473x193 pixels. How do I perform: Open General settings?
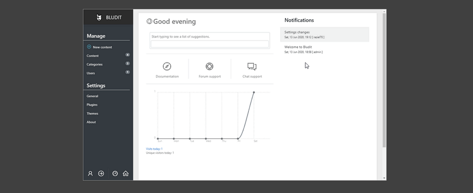pos(92,96)
